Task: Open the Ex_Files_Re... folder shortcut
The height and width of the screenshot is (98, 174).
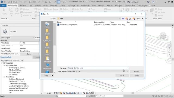Action: (x=47, y=39)
